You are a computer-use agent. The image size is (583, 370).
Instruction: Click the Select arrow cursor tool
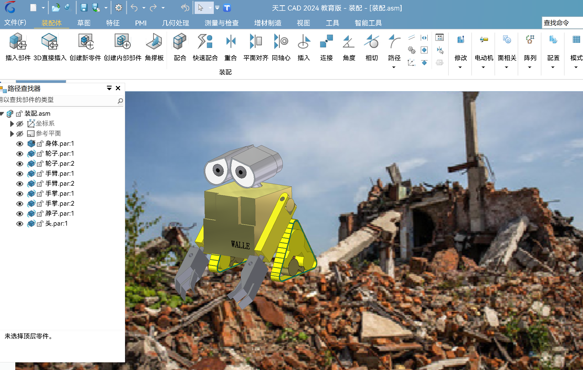[201, 8]
